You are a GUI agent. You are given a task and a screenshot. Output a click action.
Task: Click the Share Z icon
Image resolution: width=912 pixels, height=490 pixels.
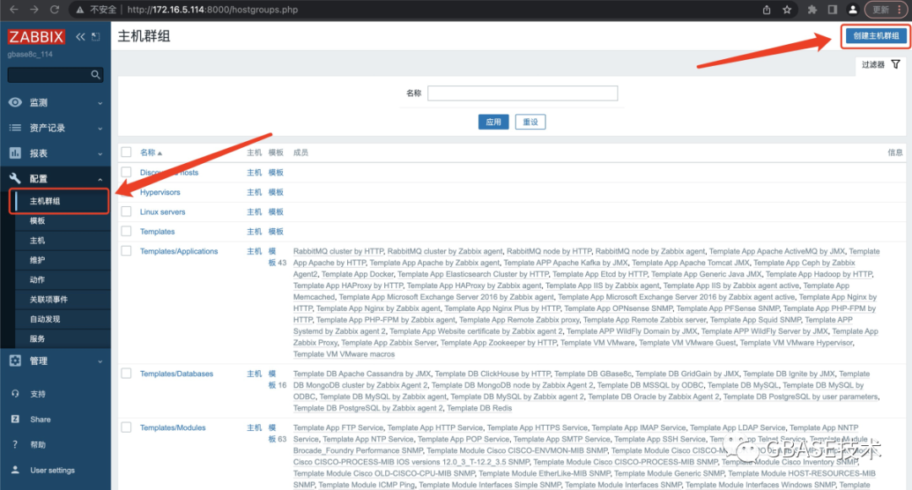coord(15,419)
